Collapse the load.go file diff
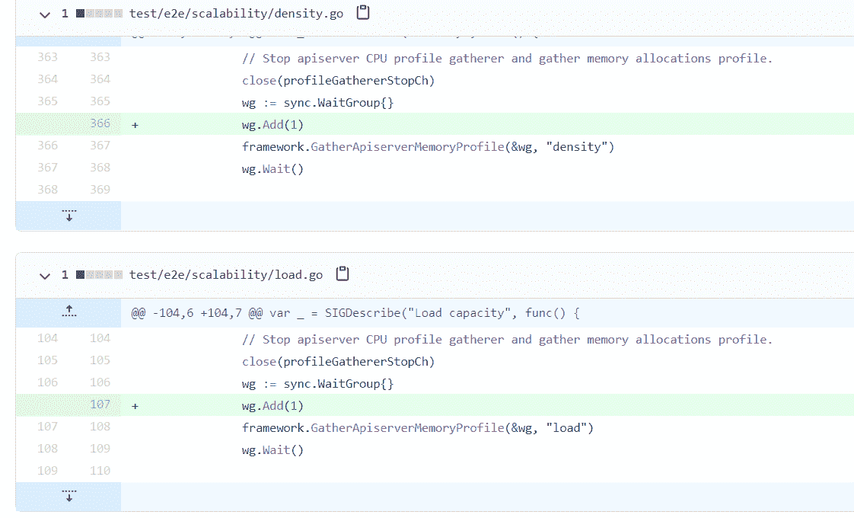Image resolution: width=854 pixels, height=518 pixels. click(x=45, y=275)
